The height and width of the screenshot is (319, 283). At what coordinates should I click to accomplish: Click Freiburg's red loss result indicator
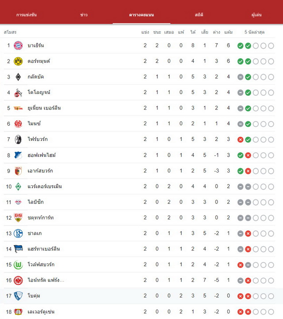(241, 139)
